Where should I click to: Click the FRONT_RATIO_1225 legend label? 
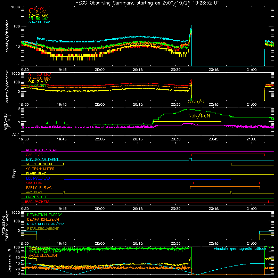(45, 252)
